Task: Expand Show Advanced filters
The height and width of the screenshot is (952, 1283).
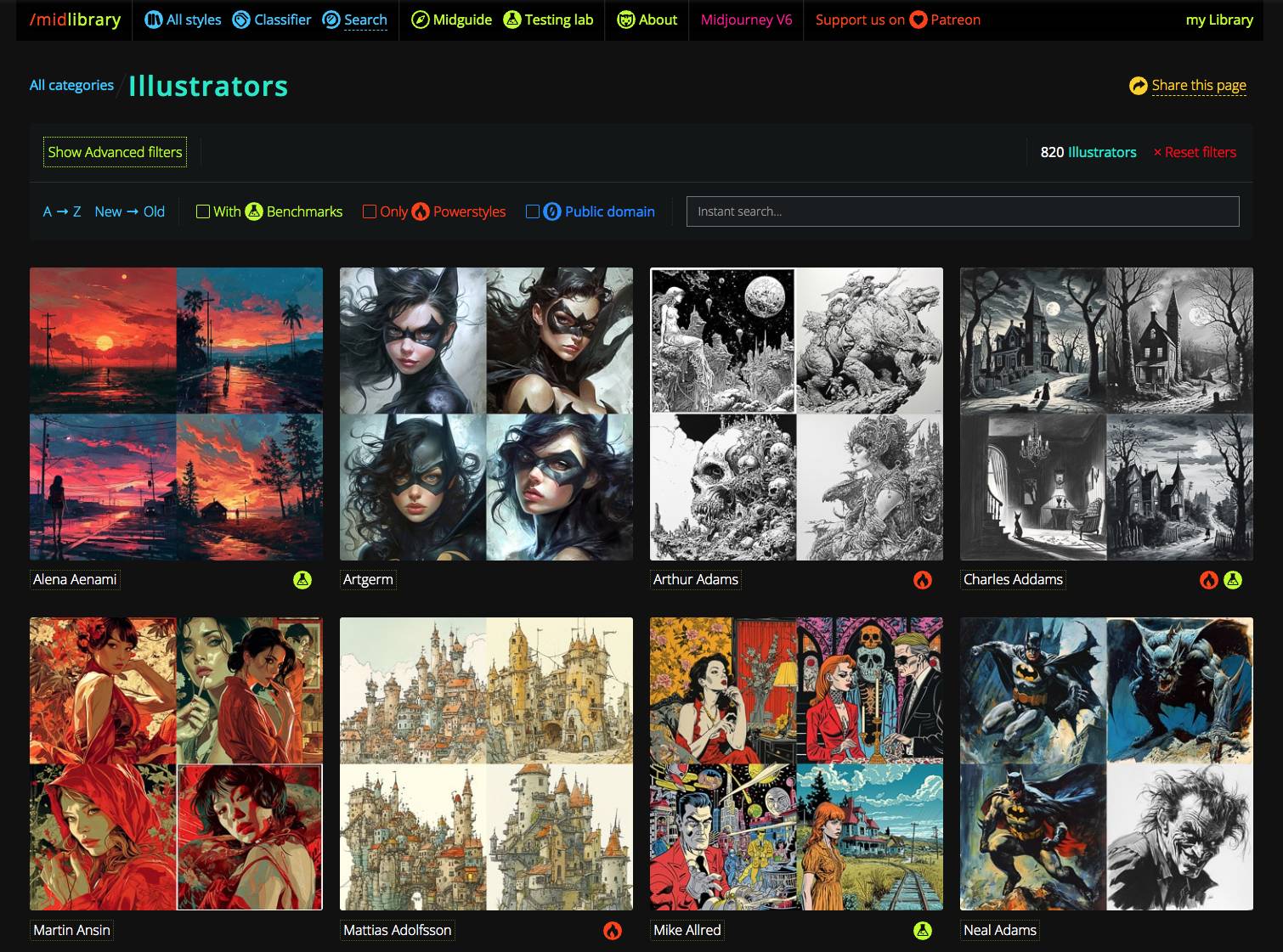Action: 115,152
